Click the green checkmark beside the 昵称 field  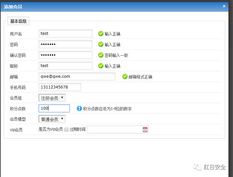click(101, 66)
